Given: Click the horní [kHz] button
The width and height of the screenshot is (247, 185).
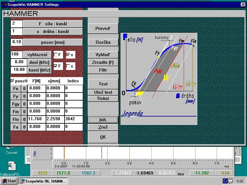Looking at the screenshot, I should click(40, 70).
